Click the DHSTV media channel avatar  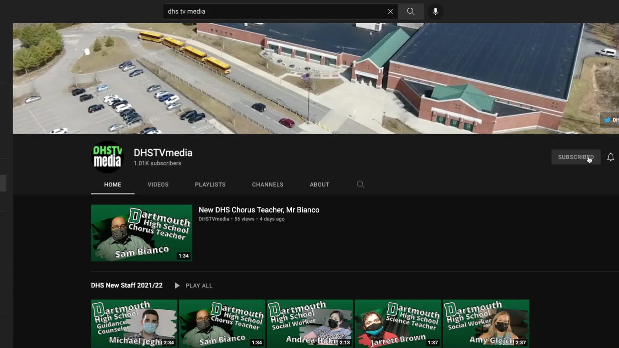tap(108, 157)
